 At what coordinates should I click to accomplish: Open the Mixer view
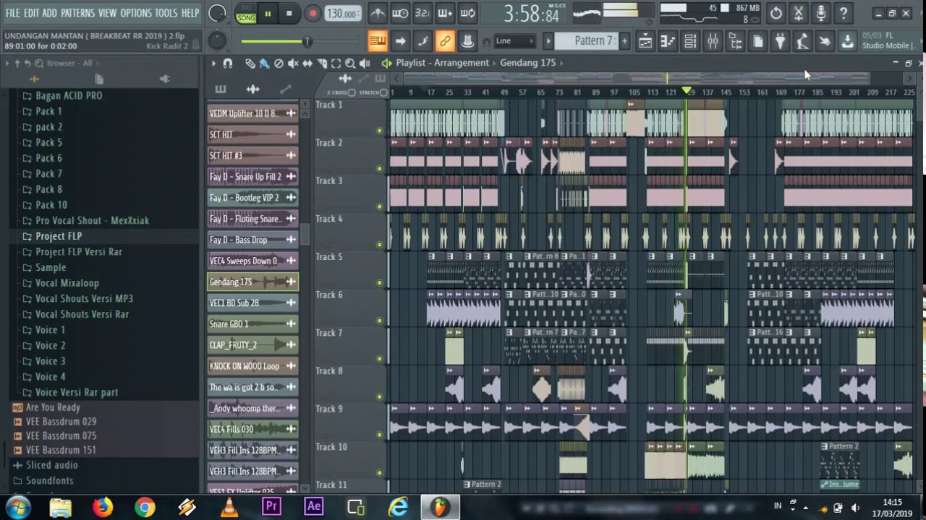pyautogui.click(x=713, y=42)
